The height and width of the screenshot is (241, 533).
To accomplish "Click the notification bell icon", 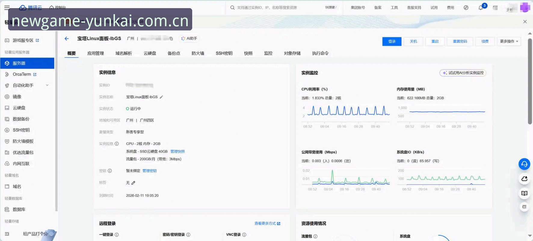I will pos(481,8).
